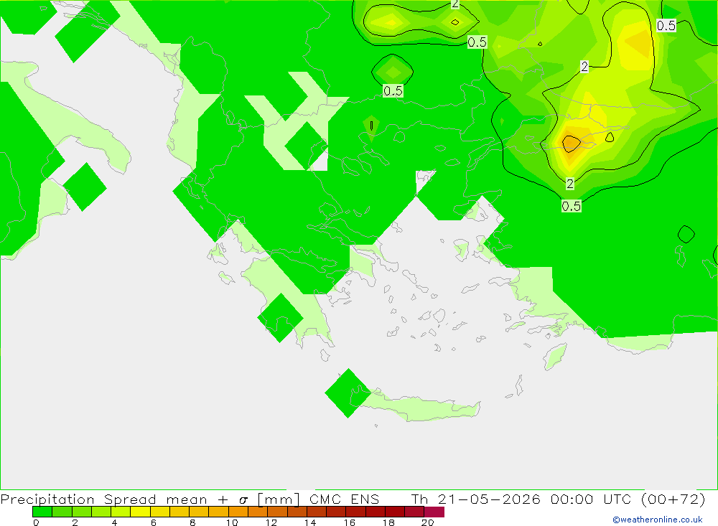Click the orange precipitation maximum inside the small closed contour

pyautogui.click(x=571, y=144)
